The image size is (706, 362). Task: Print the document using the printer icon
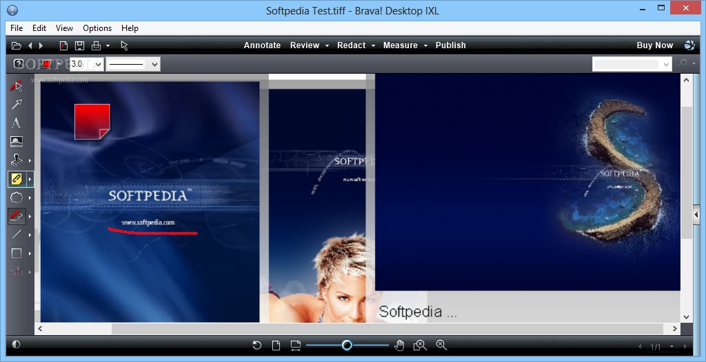(96, 45)
